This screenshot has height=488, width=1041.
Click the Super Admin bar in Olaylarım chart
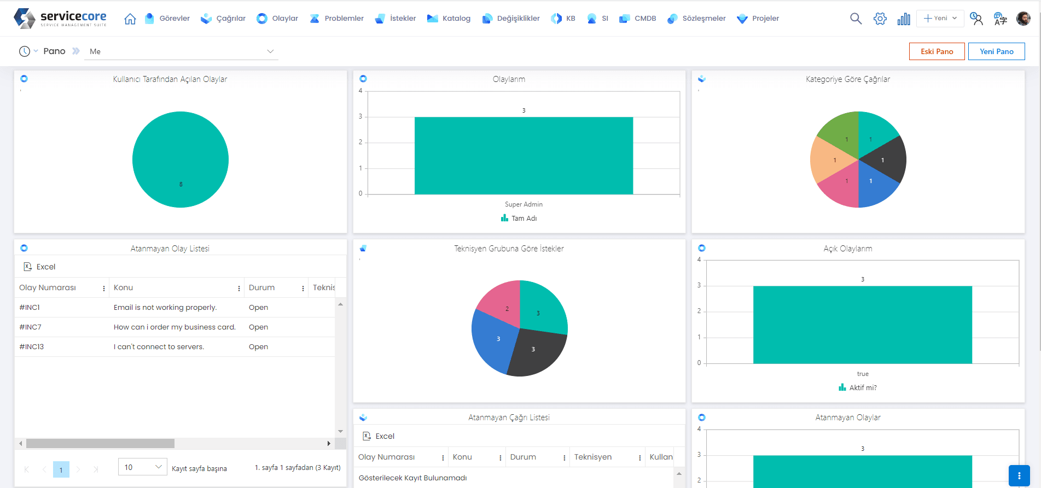[x=524, y=156]
